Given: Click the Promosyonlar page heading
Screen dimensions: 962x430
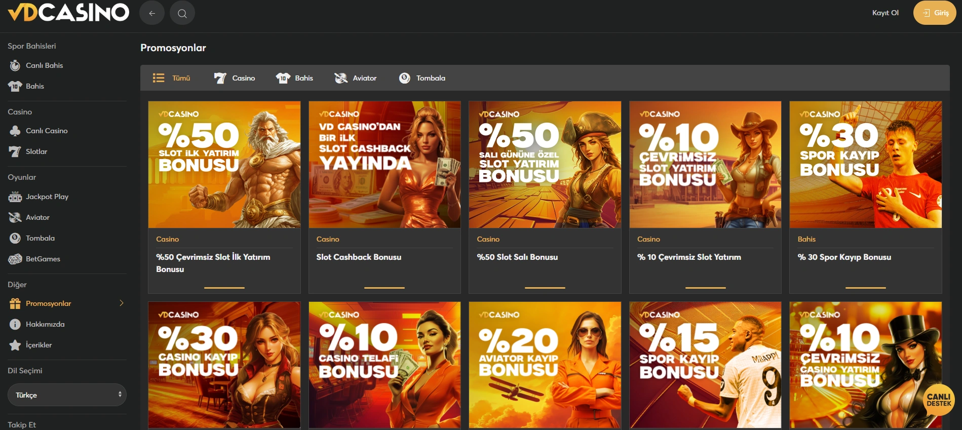Looking at the screenshot, I should (x=173, y=48).
